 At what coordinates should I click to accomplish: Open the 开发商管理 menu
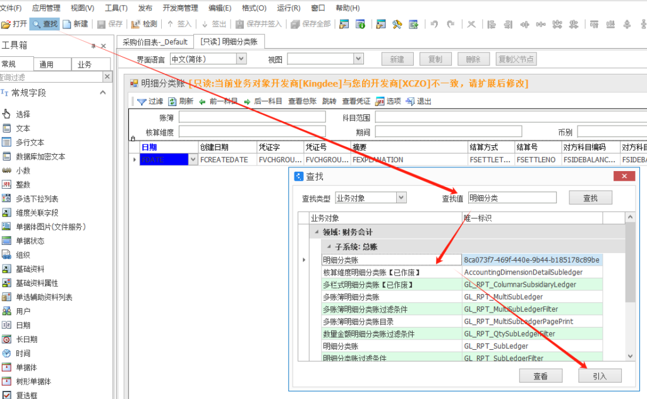[180, 8]
